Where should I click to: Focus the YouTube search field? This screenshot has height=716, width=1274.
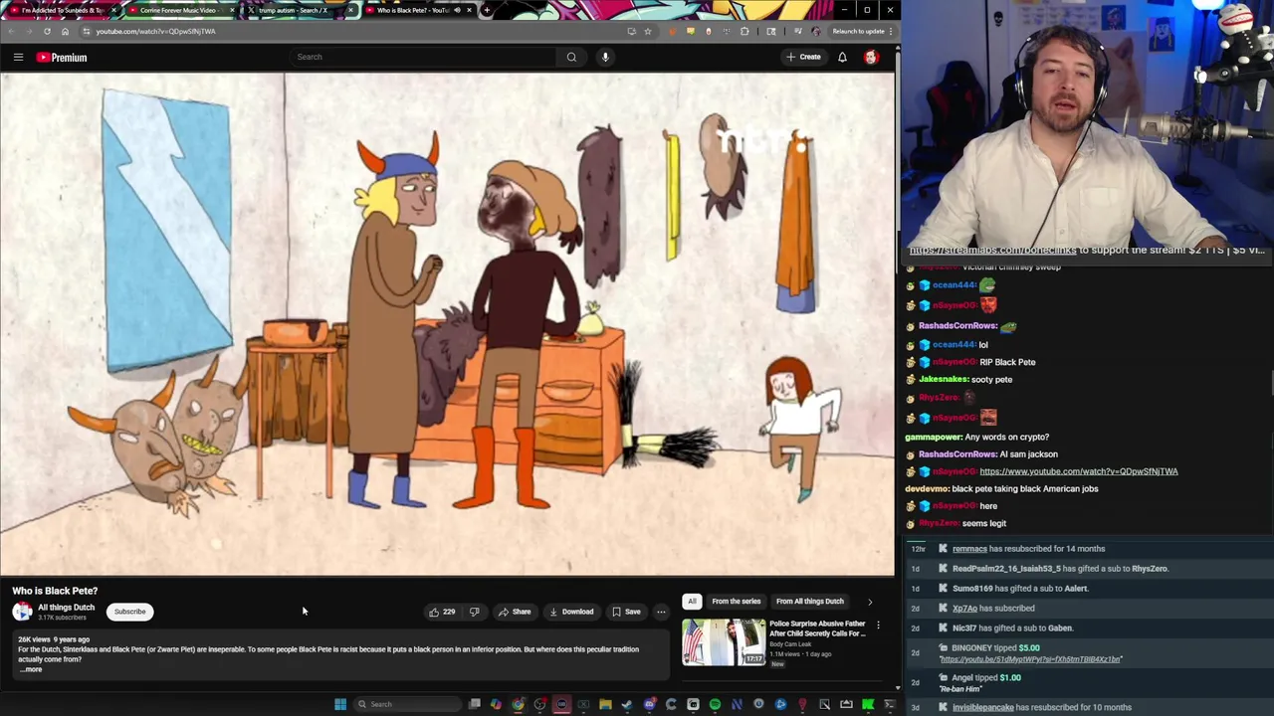[x=423, y=57]
